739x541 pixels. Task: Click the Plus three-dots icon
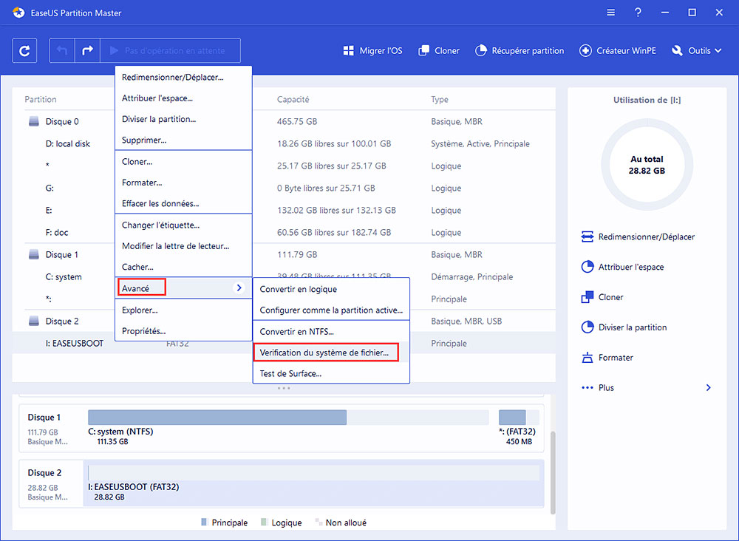tap(588, 387)
